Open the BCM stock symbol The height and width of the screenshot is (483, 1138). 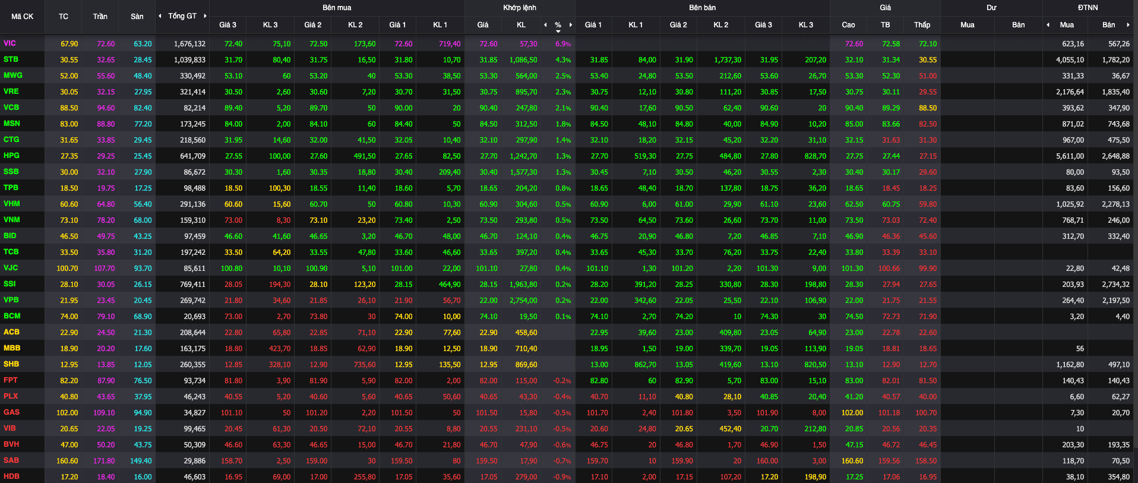tap(11, 316)
